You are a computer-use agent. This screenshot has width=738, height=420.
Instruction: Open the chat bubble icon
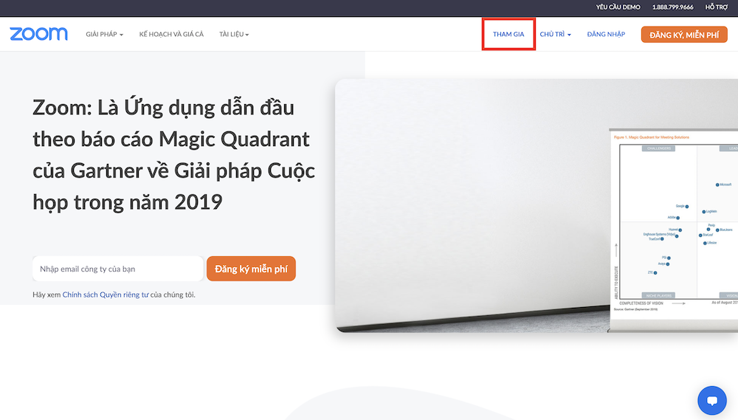[x=711, y=400]
